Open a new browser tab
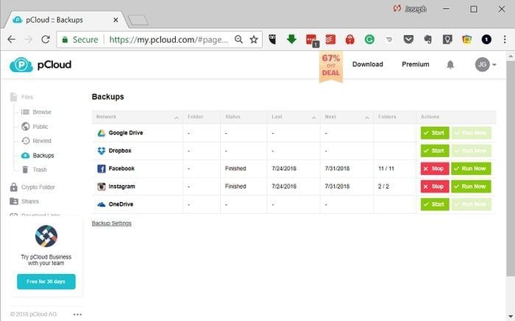Screen dimensions: 515x321 (x=138, y=20)
